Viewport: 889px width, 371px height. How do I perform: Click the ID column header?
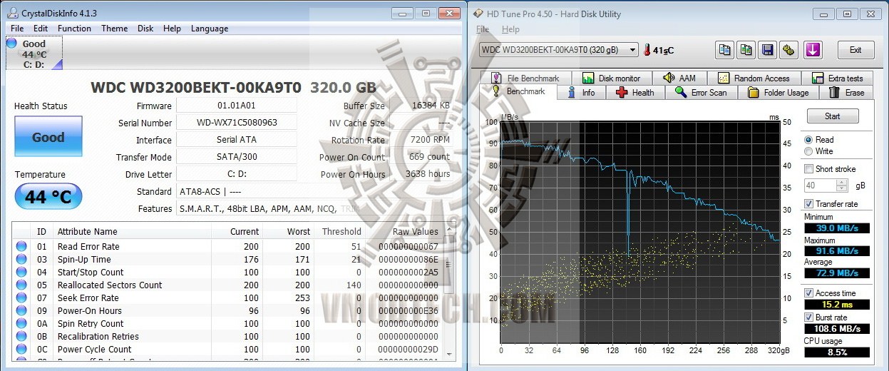(41, 231)
